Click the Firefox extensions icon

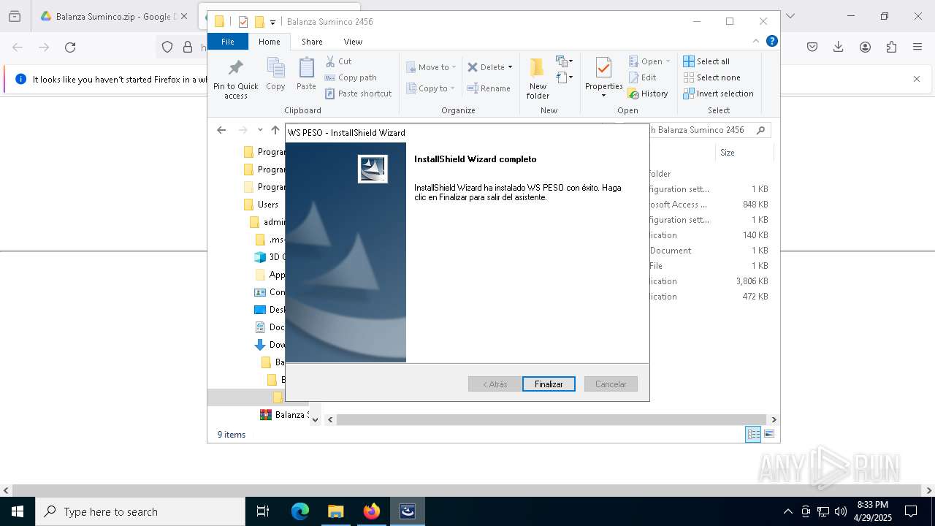tap(891, 47)
